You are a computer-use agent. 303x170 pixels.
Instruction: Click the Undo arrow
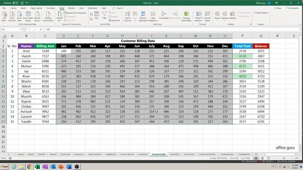tap(27, 3)
